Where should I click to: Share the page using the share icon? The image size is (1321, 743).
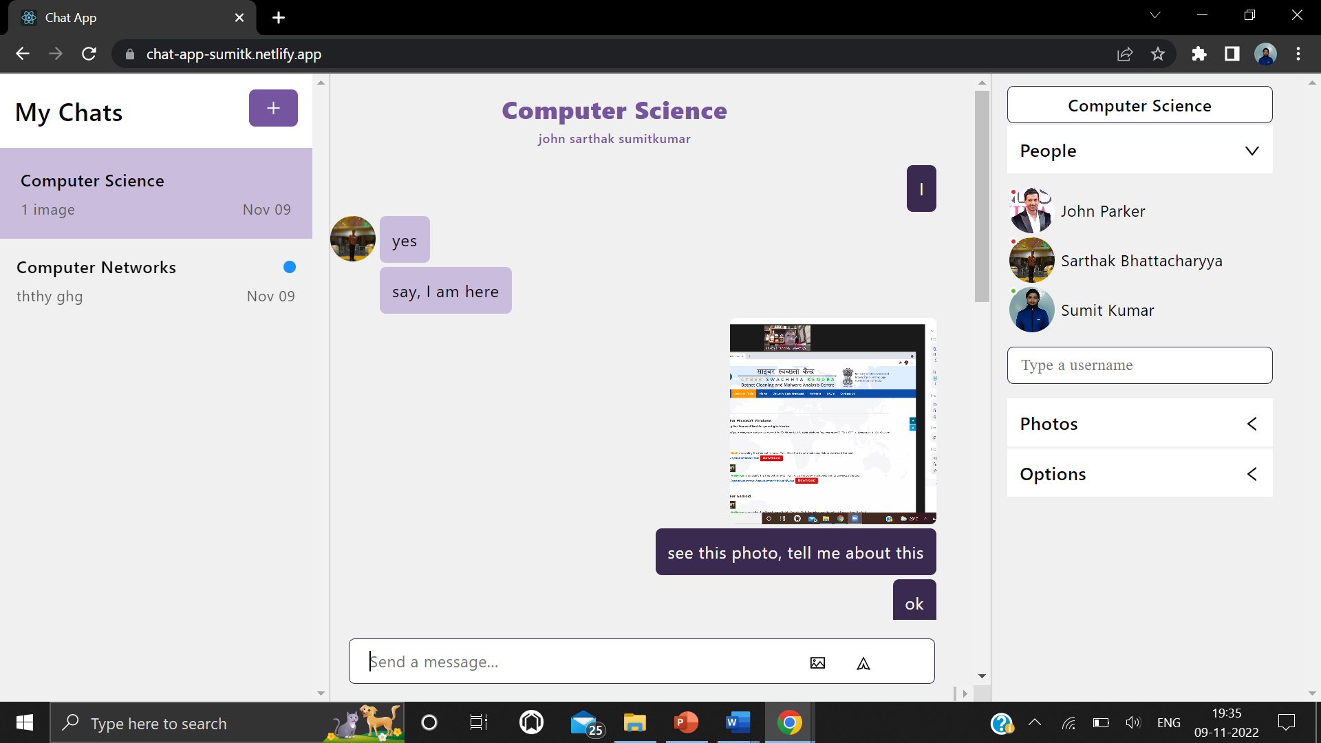pos(1125,54)
